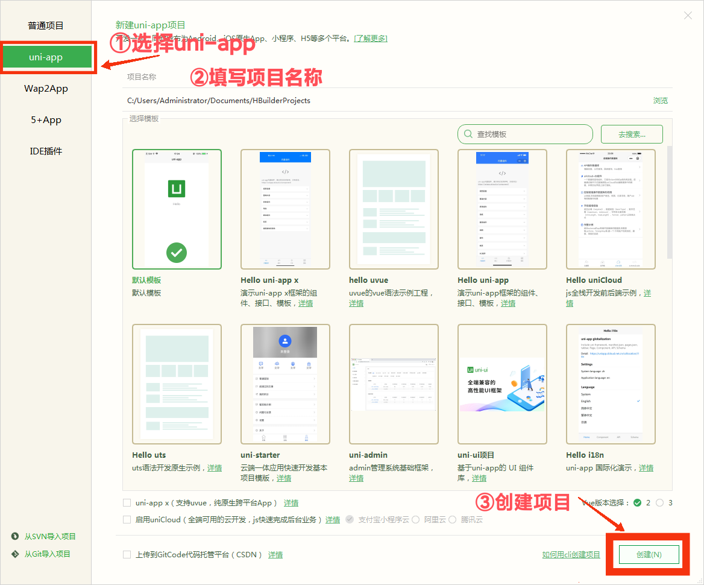
Task: Click the Create (创建) button
Action: pos(649,554)
